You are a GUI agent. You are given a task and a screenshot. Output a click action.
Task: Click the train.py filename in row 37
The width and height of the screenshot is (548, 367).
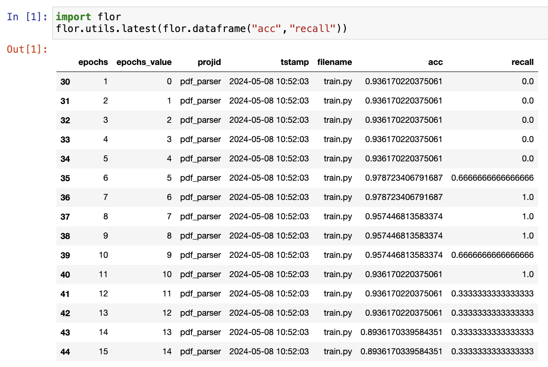[x=338, y=216]
